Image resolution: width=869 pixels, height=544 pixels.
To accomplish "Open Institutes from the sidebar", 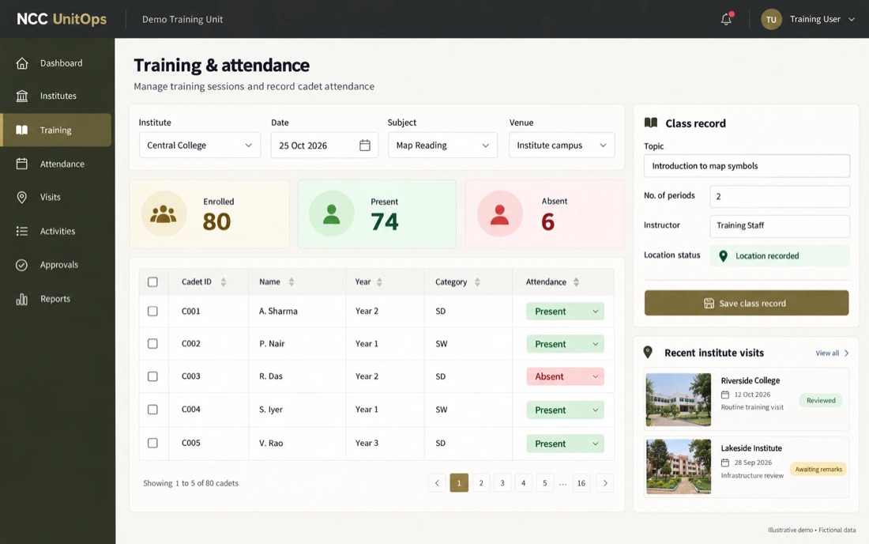I will (x=56, y=96).
